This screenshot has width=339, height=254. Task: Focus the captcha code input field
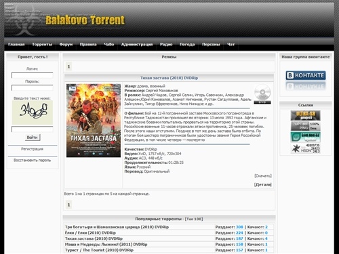coord(33,129)
